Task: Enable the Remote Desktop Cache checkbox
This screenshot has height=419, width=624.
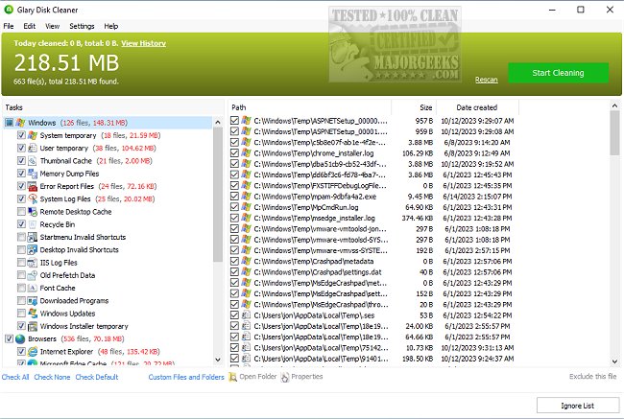Action: coord(21,211)
